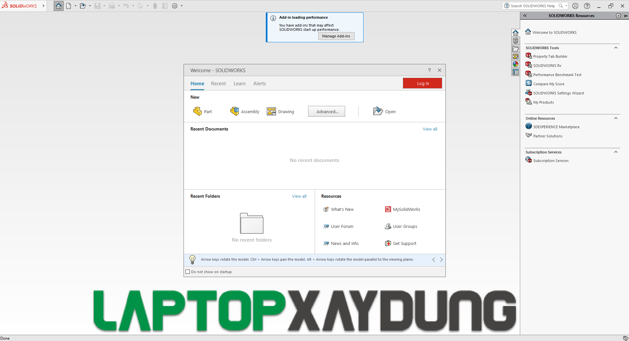Click View all next to Recent Documents

point(430,129)
